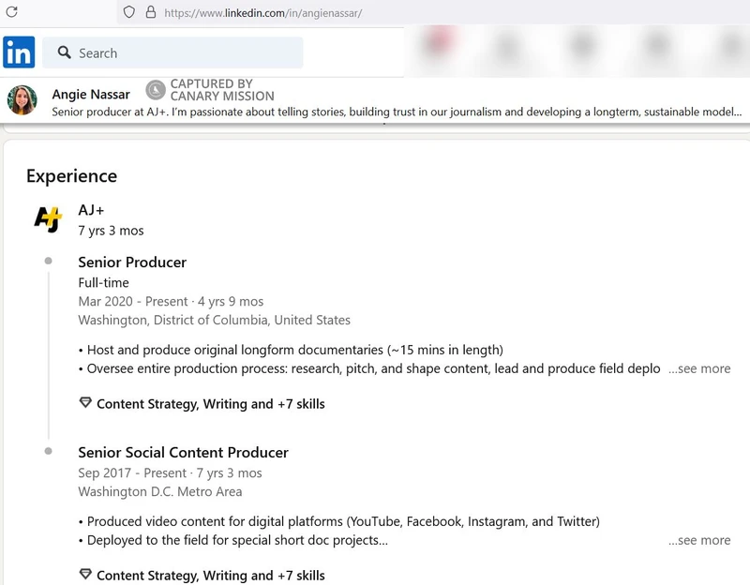Open skills list under Senior Social Content Producer

[x=210, y=575]
